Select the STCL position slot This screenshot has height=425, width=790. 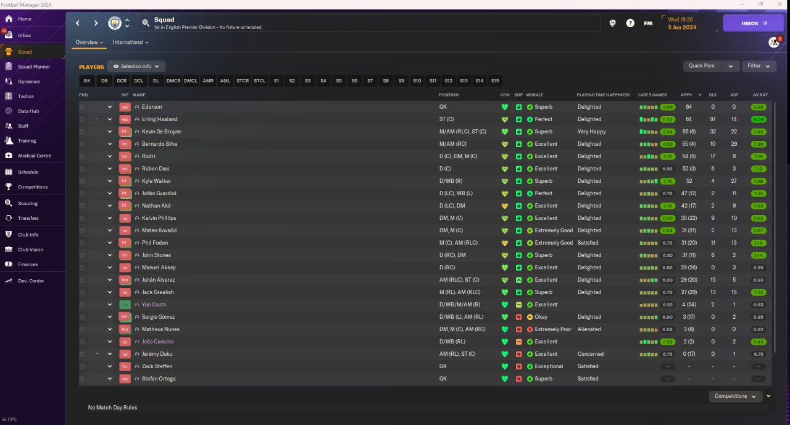(x=260, y=81)
